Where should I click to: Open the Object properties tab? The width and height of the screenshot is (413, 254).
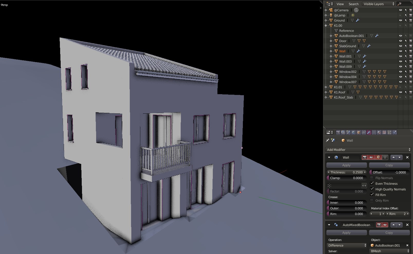coord(359,132)
